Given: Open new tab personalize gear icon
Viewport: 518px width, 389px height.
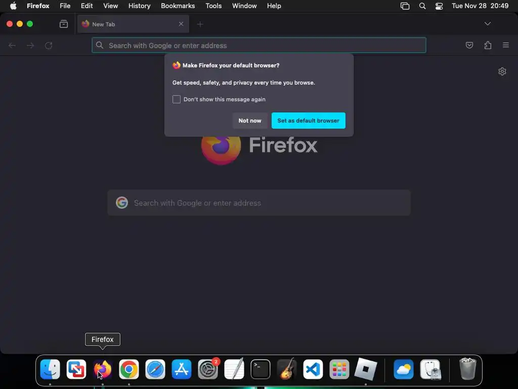Looking at the screenshot, I should click(x=502, y=71).
